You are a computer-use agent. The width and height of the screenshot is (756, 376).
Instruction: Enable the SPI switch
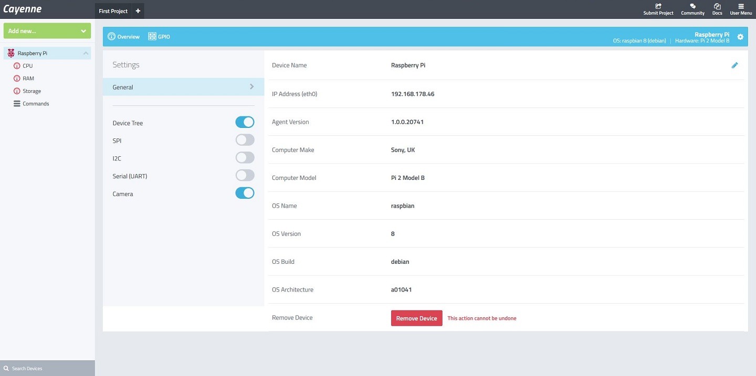coord(245,140)
